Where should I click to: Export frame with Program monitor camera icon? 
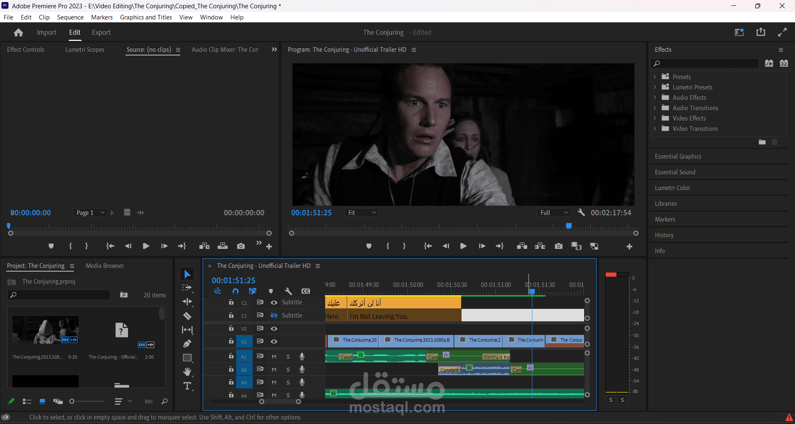(x=558, y=246)
